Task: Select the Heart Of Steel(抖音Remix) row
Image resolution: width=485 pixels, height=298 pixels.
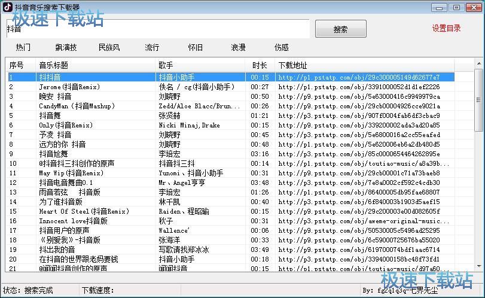Action: pos(231,211)
